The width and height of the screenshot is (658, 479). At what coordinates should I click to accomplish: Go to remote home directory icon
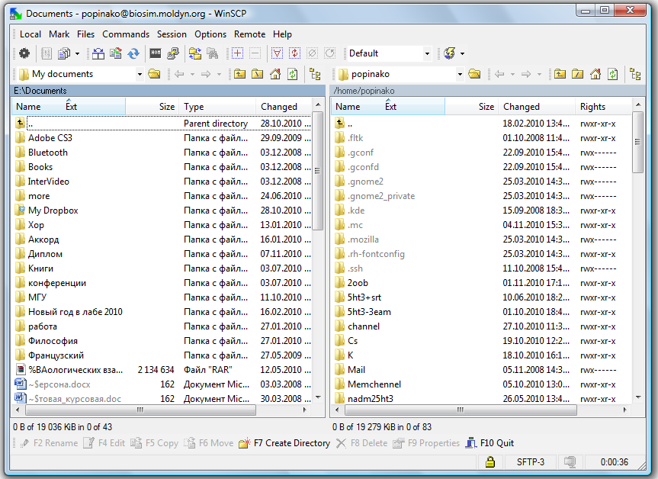595,74
